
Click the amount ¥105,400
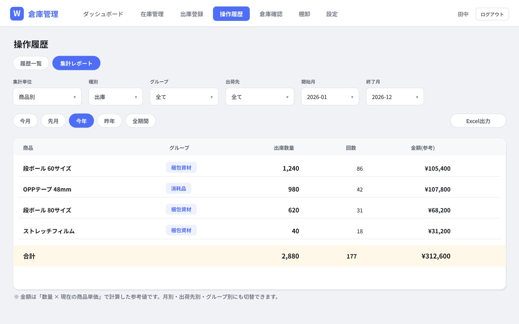[438, 169]
